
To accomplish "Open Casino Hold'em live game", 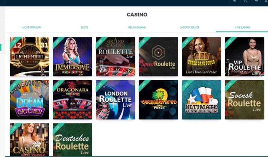I will [29, 140].
